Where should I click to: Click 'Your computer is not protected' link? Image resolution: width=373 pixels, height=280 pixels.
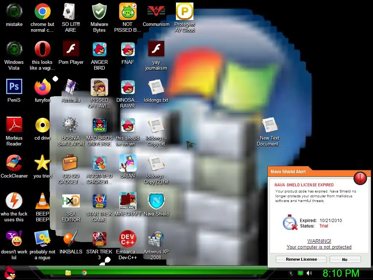pos(319,247)
